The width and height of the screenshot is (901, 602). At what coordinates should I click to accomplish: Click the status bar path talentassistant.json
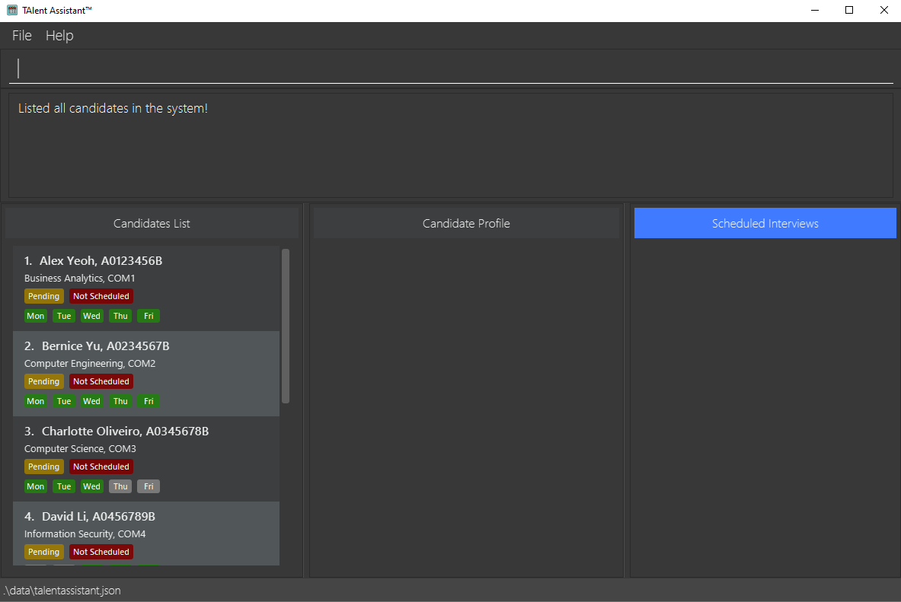[x=62, y=591]
